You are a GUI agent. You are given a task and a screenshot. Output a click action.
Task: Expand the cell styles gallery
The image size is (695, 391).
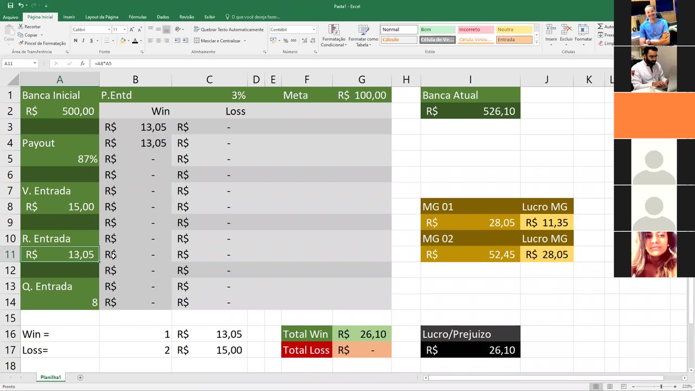click(x=536, y=42)
